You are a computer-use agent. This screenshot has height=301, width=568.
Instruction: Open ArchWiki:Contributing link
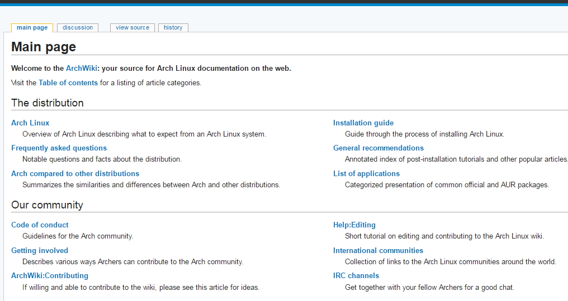point(50,275)
